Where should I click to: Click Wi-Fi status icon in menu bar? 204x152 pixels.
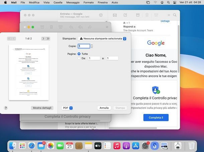pos(155,2)
